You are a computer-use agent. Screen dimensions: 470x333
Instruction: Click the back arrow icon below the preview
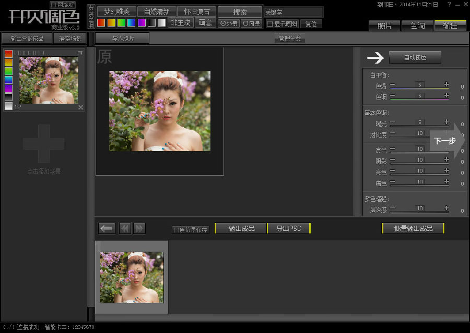(x=107, y=228)
